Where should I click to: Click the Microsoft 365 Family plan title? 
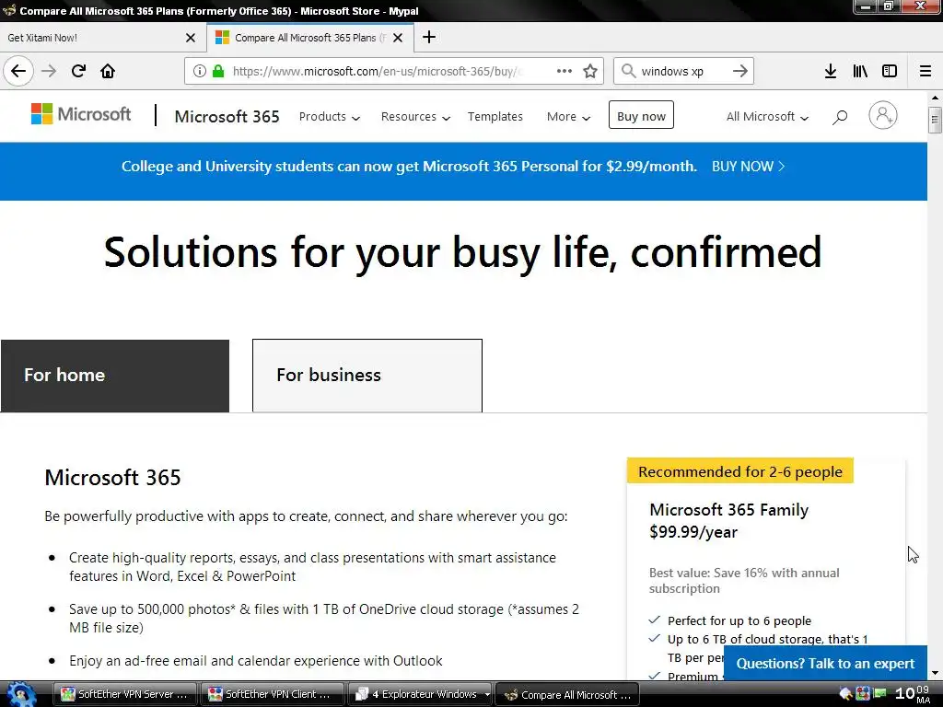729,510
